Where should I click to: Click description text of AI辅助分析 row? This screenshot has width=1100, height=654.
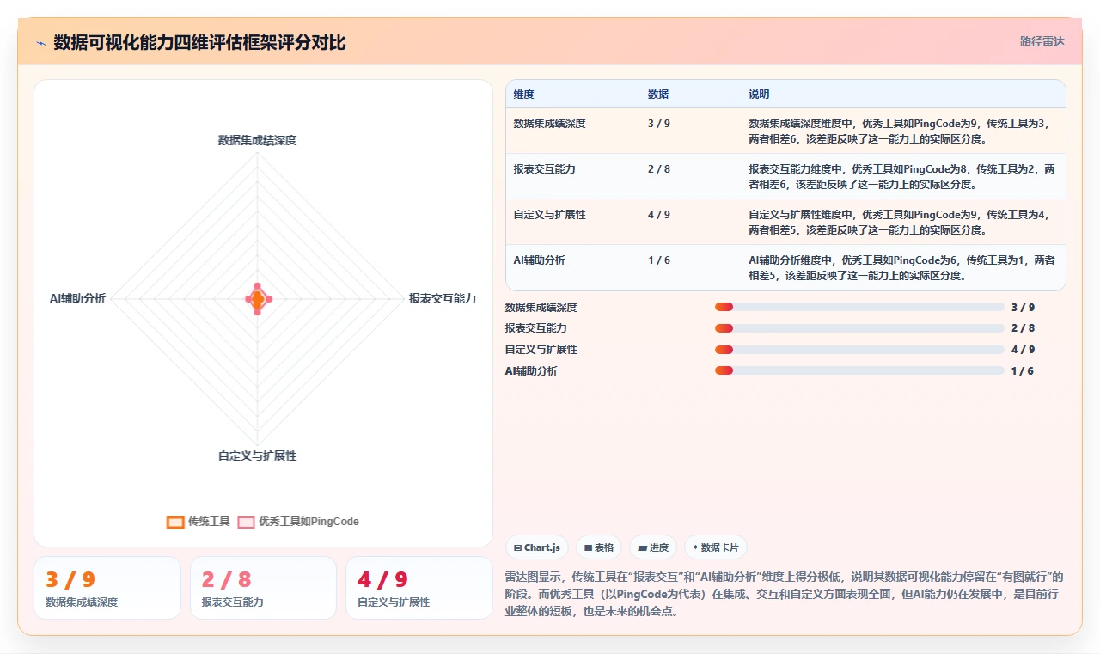[x=902, y=268]
